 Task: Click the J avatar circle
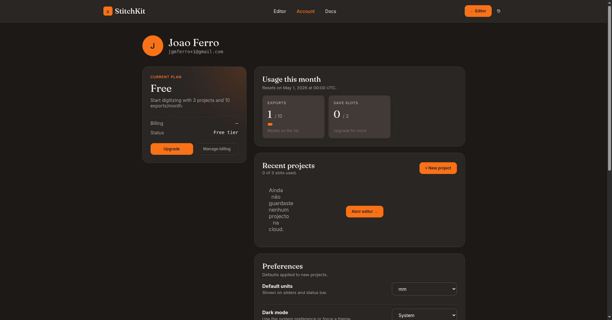[153, 46]
